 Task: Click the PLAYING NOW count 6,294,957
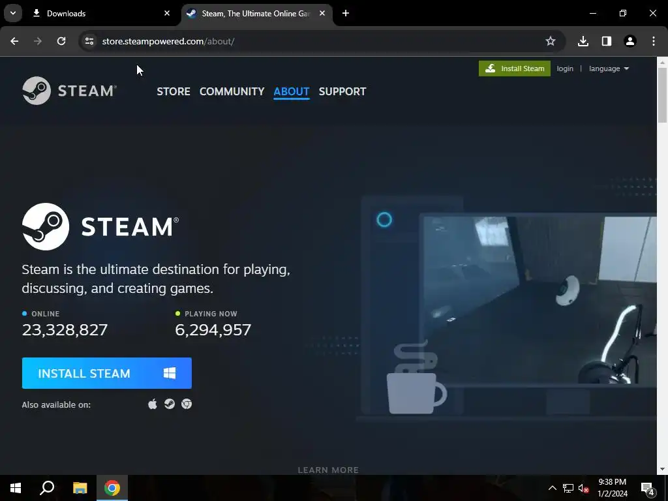pos(213,329)
